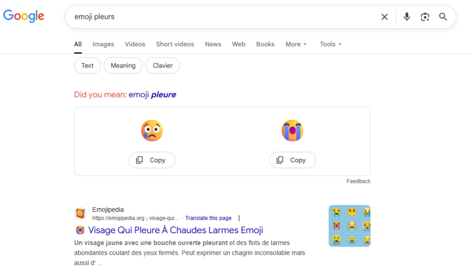Click the magnifying glass search icon
This screenshot has width=471, height=275.
pyautogui.click(x=443, y=17)
